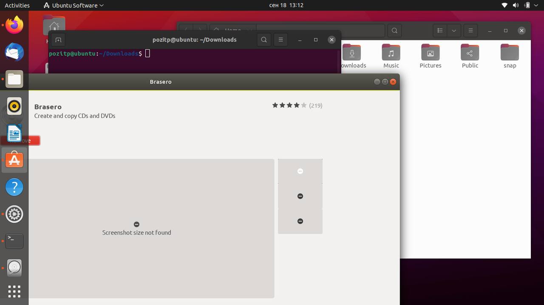Click the (219) review count
Image resolution: width=544 pixels, height=305 pixels.
tap(315, 105)
